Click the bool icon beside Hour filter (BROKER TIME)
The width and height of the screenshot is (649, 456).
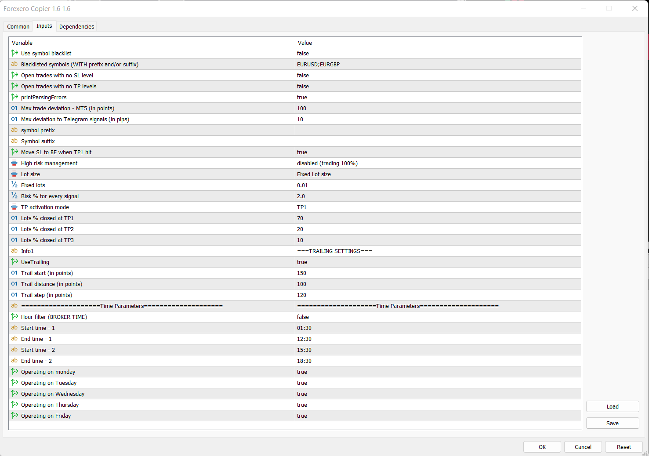tap(15, 317)
